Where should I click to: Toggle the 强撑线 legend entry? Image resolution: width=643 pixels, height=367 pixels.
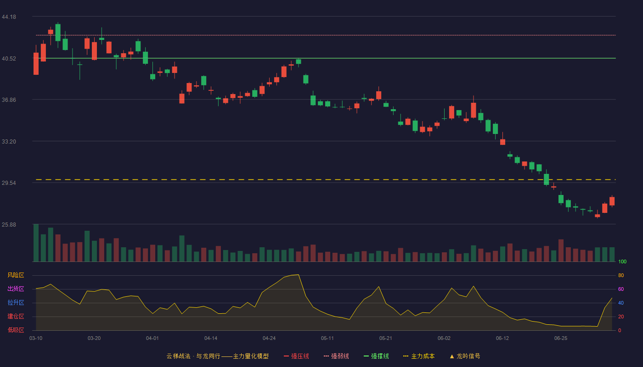coord(376,356)
